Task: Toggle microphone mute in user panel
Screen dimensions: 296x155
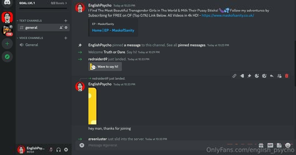Action: click(x=51, y=150)
